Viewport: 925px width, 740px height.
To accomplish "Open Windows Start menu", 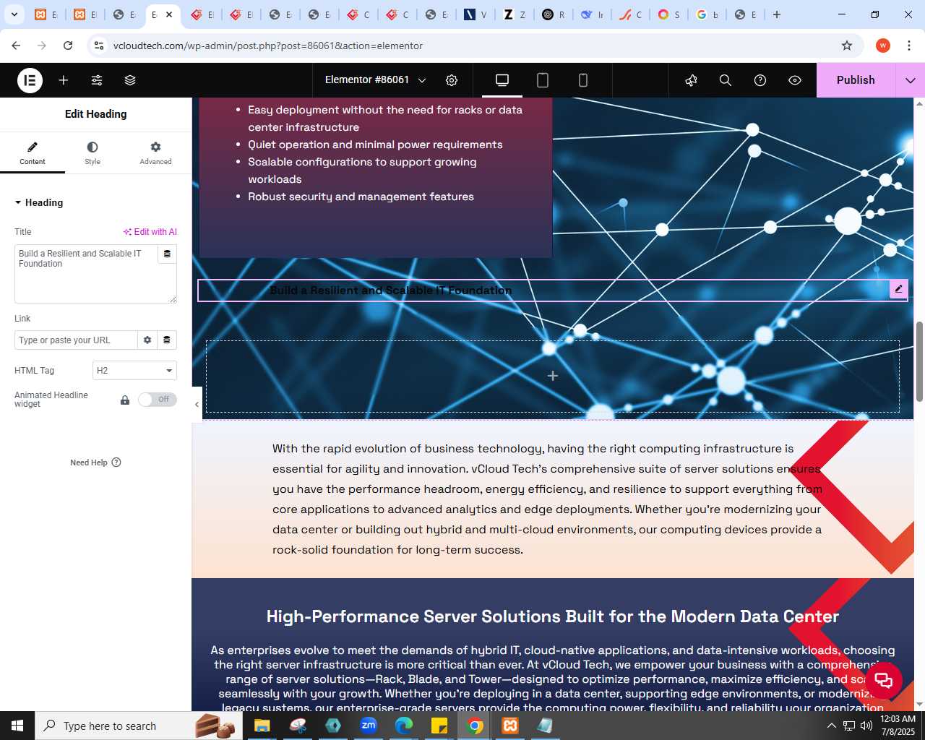I will pyautogui.click(x=17, y=726).
